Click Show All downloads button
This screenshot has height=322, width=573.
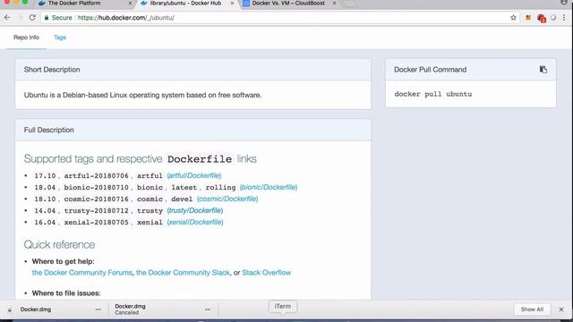click(532, 309)
